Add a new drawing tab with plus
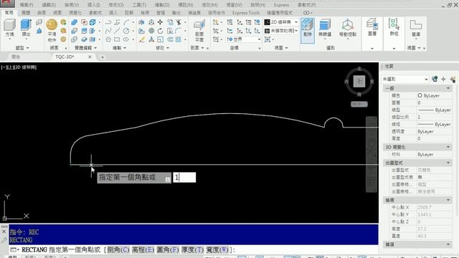The height and width of the screenshot is (258, 459). pos(103,57)
